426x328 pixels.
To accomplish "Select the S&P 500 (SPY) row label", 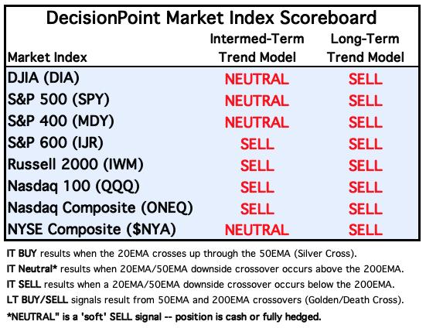I will click(x=59, y=100).
